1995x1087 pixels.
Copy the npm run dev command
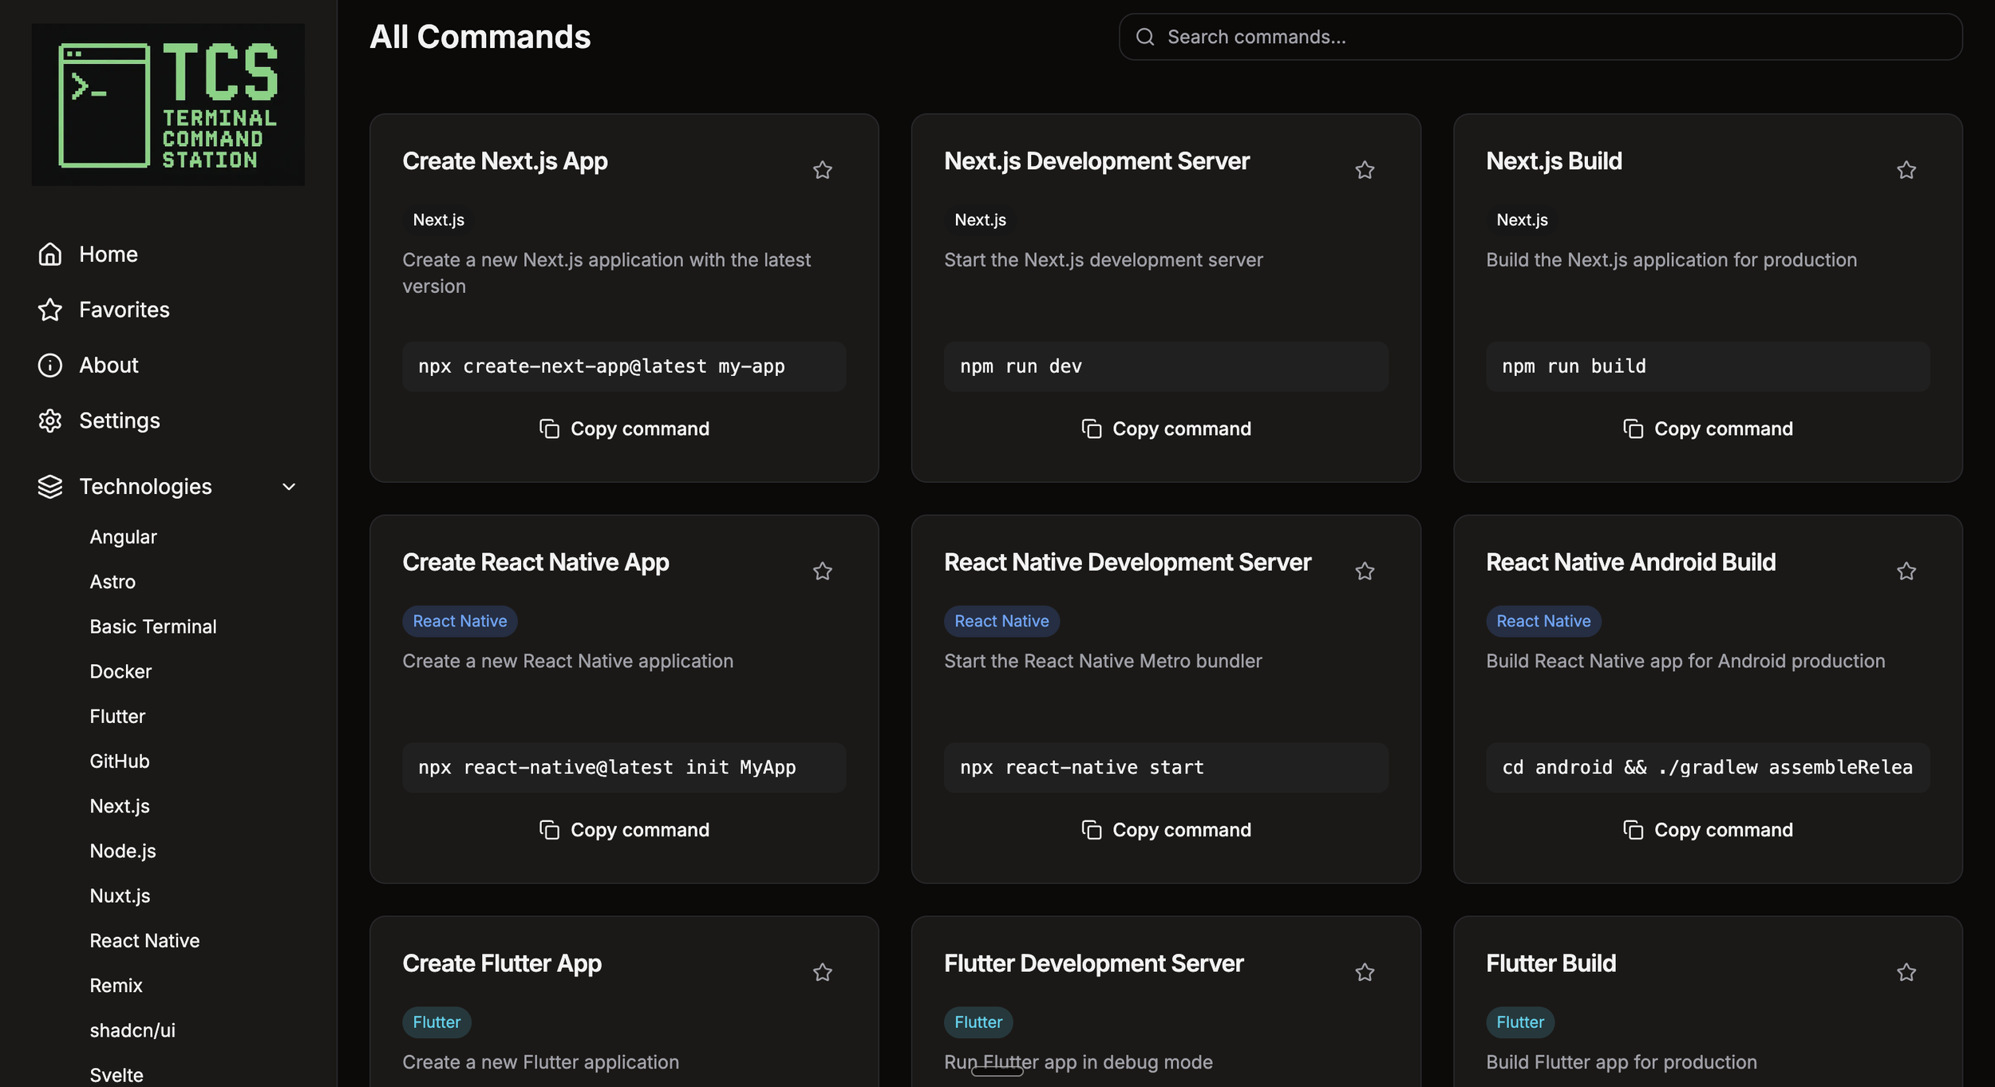click(1166, 429)
